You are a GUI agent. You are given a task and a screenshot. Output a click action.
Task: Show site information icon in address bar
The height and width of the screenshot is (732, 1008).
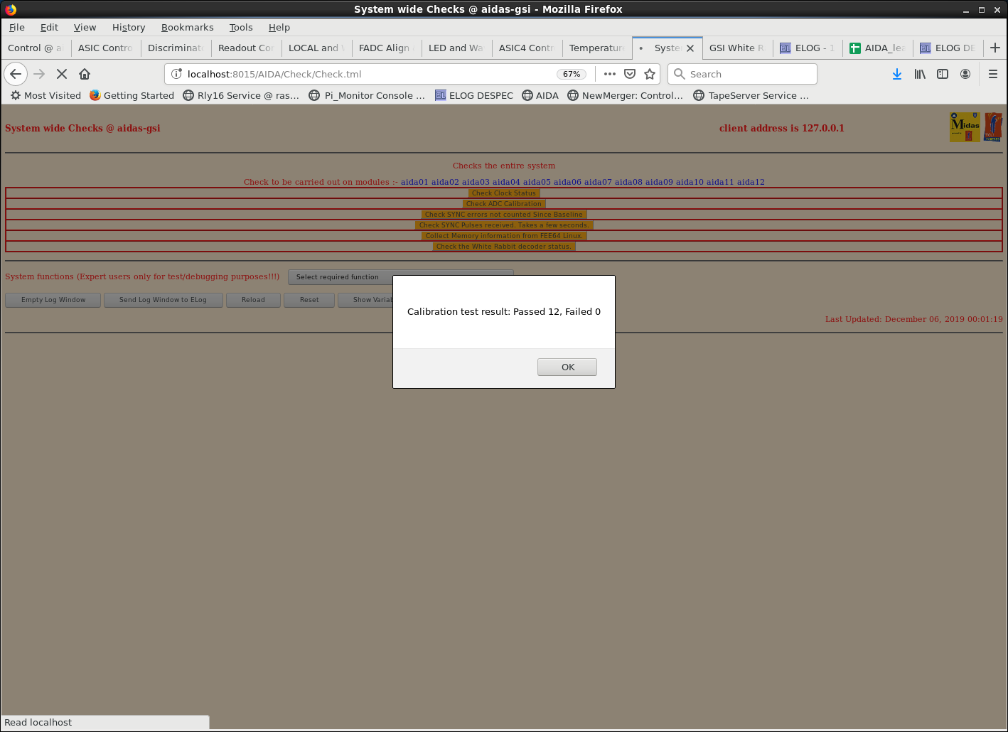177,74
